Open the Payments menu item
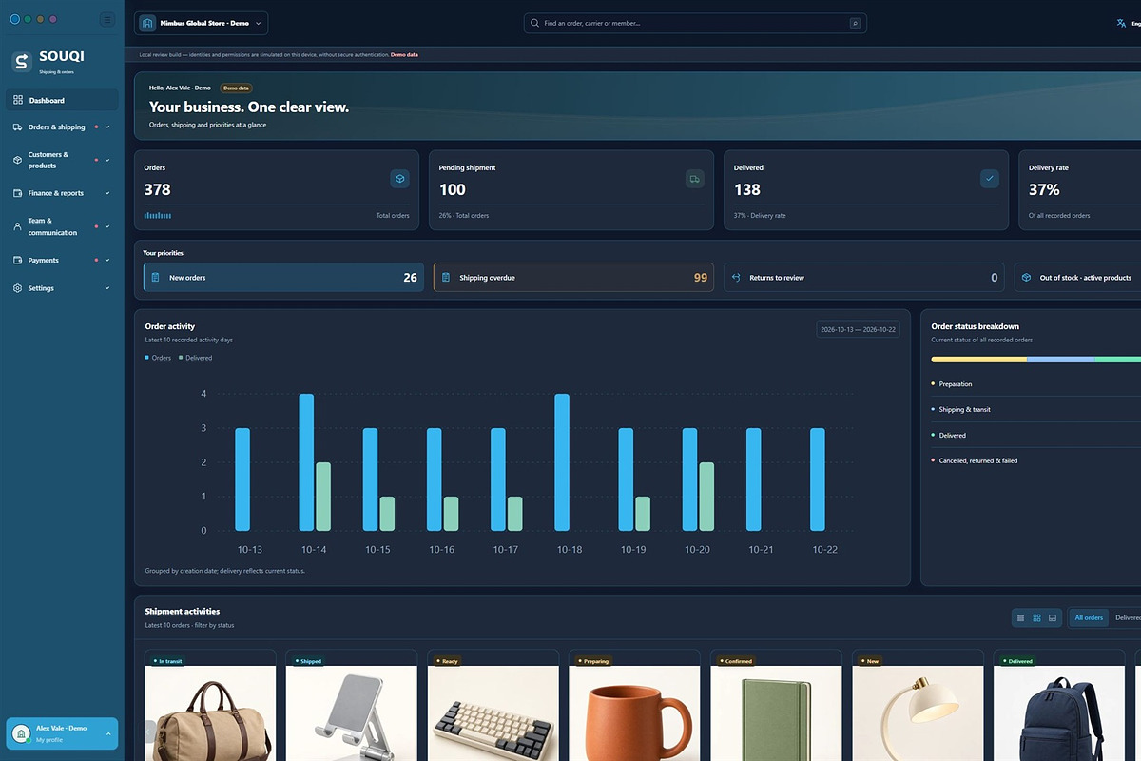The height and width of the screenshot is (761, 1141). click(x=62, y=260)
